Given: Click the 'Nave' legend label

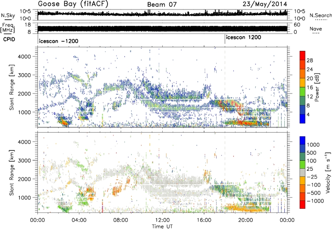Looking at the screenshot, I should tap(316, 29).
